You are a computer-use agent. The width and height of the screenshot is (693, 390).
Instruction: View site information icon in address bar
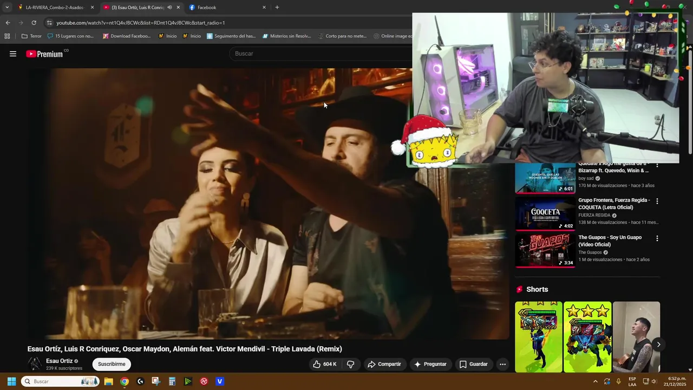pyautogui.click(x=49, y=23)
